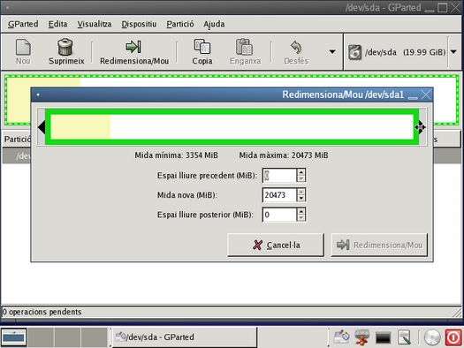The image size is (464, 348).
Task: Click the Mida màxima: 20473 MiB label
Action: [284, 155]
